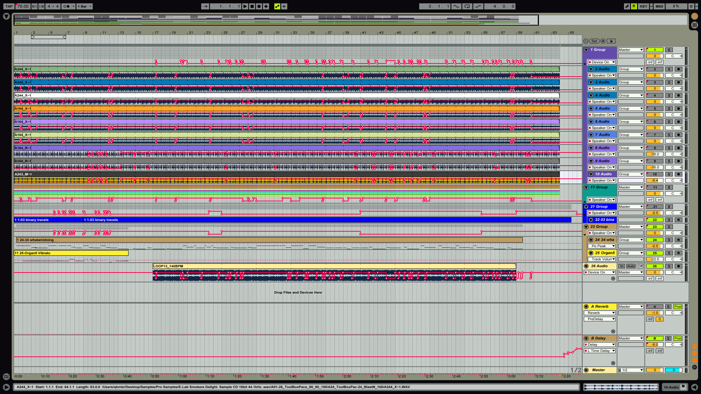The width and height of the screenshot is (701, 394).
Task: Start playback with the Play button
Action: click(x=245, y=6)
